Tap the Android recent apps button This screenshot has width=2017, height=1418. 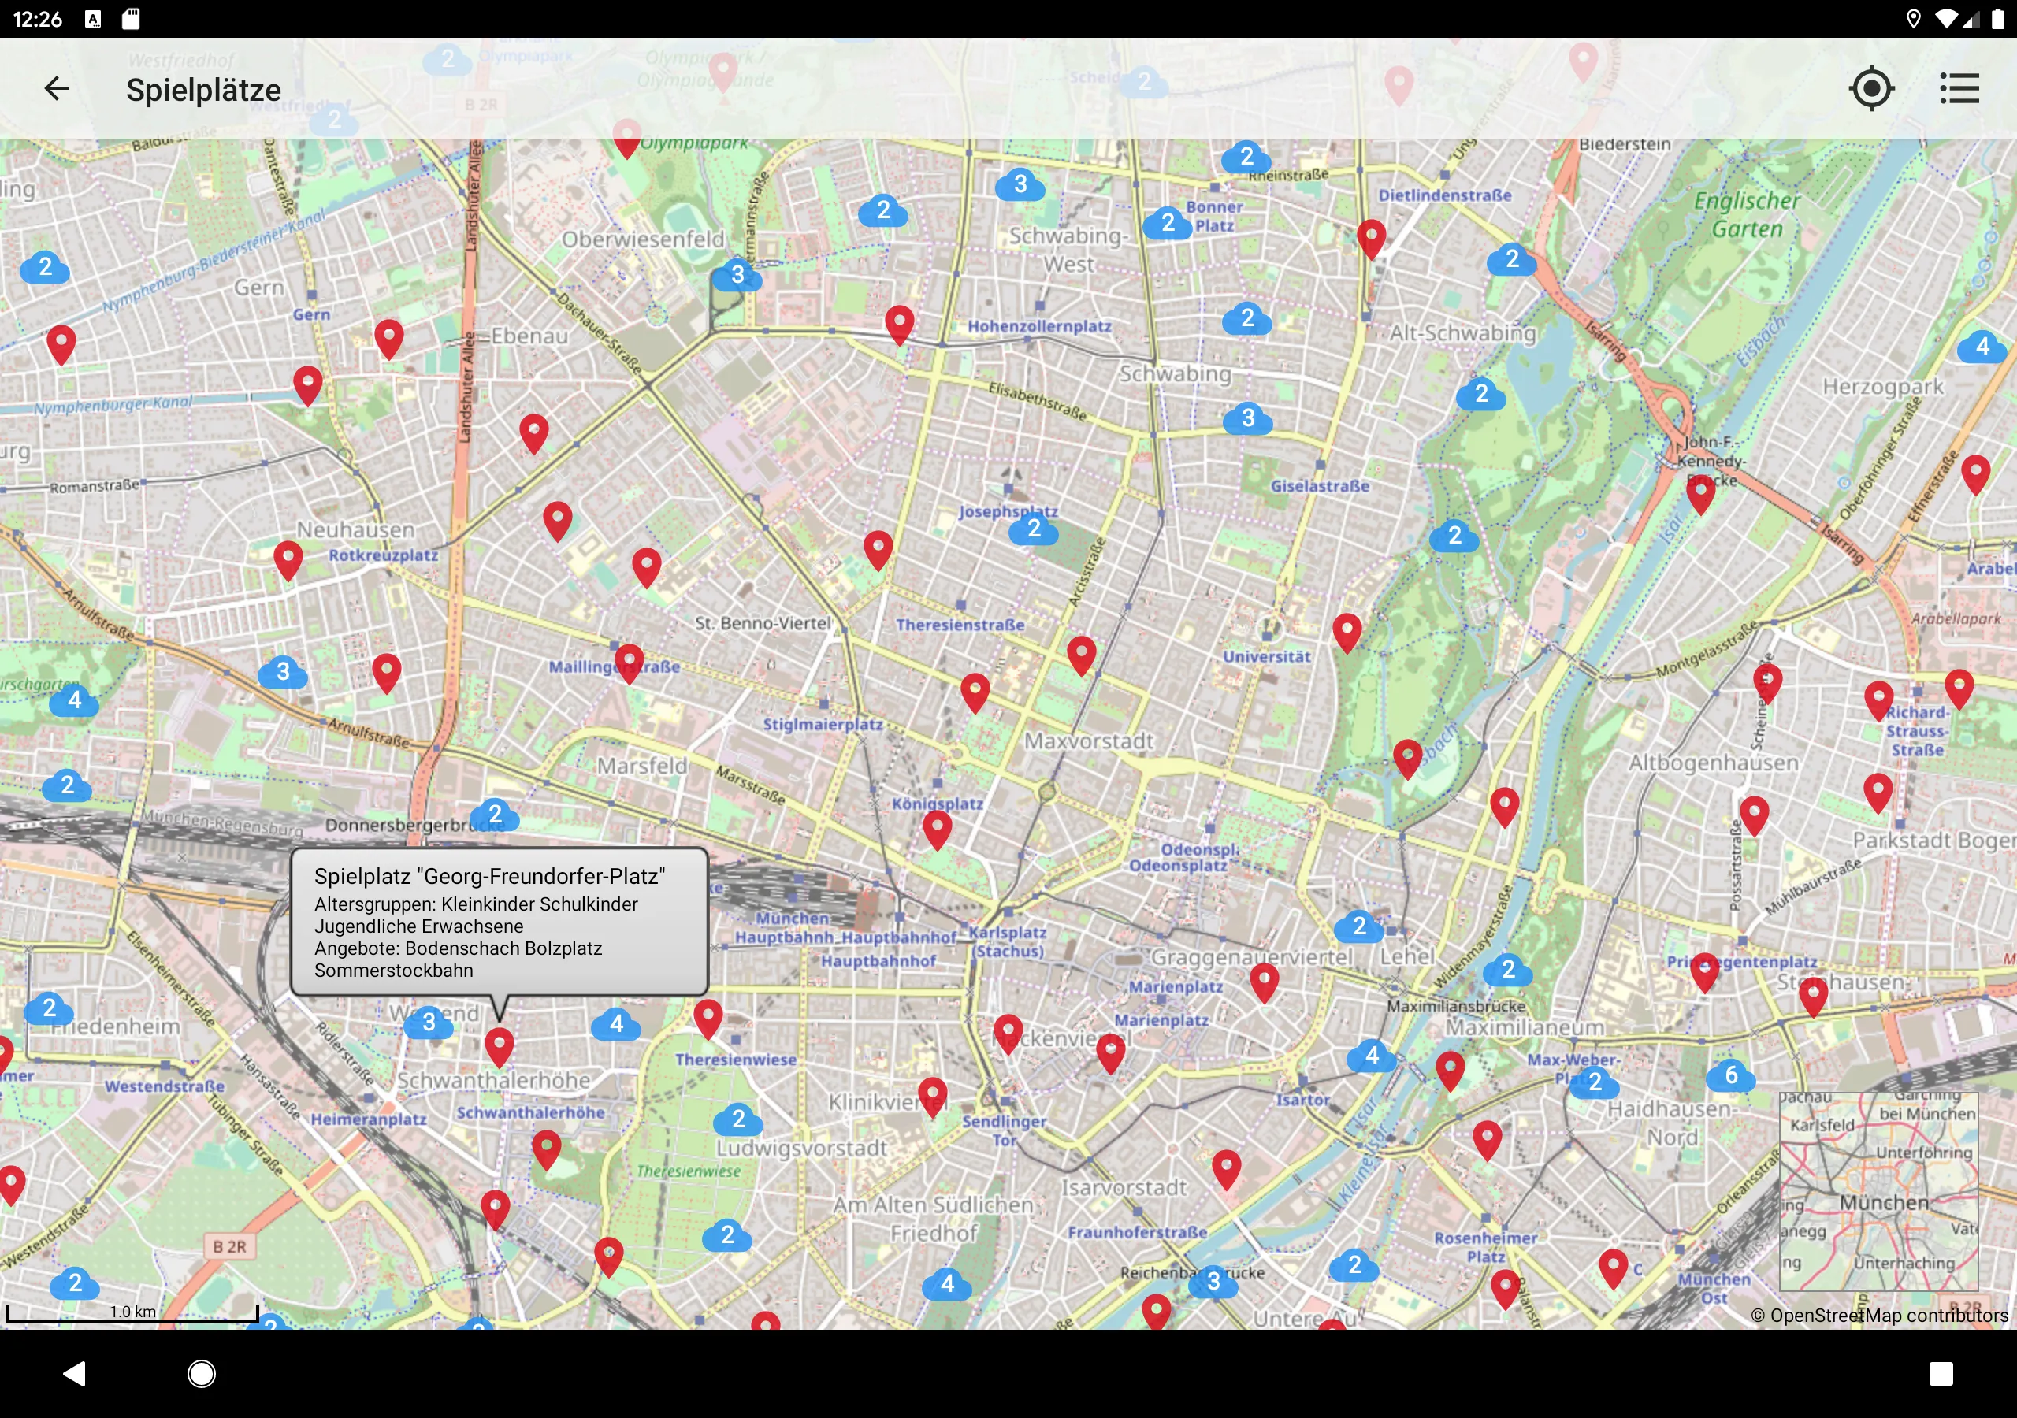tap(1941, 1373)
